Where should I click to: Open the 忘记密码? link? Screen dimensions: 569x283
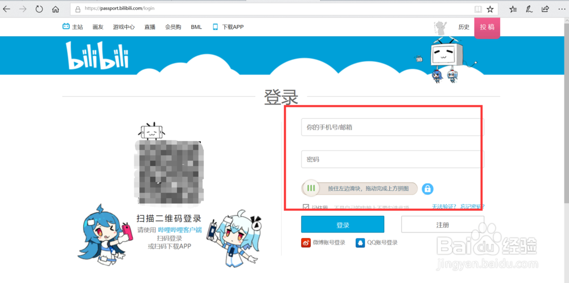coord(472,206)
